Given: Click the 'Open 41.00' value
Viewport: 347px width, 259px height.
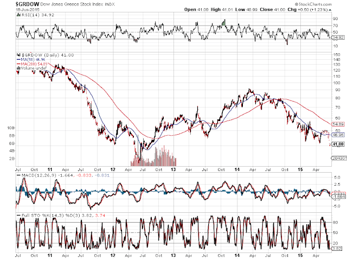Looking at the screenshot, I should pos(196,10).
